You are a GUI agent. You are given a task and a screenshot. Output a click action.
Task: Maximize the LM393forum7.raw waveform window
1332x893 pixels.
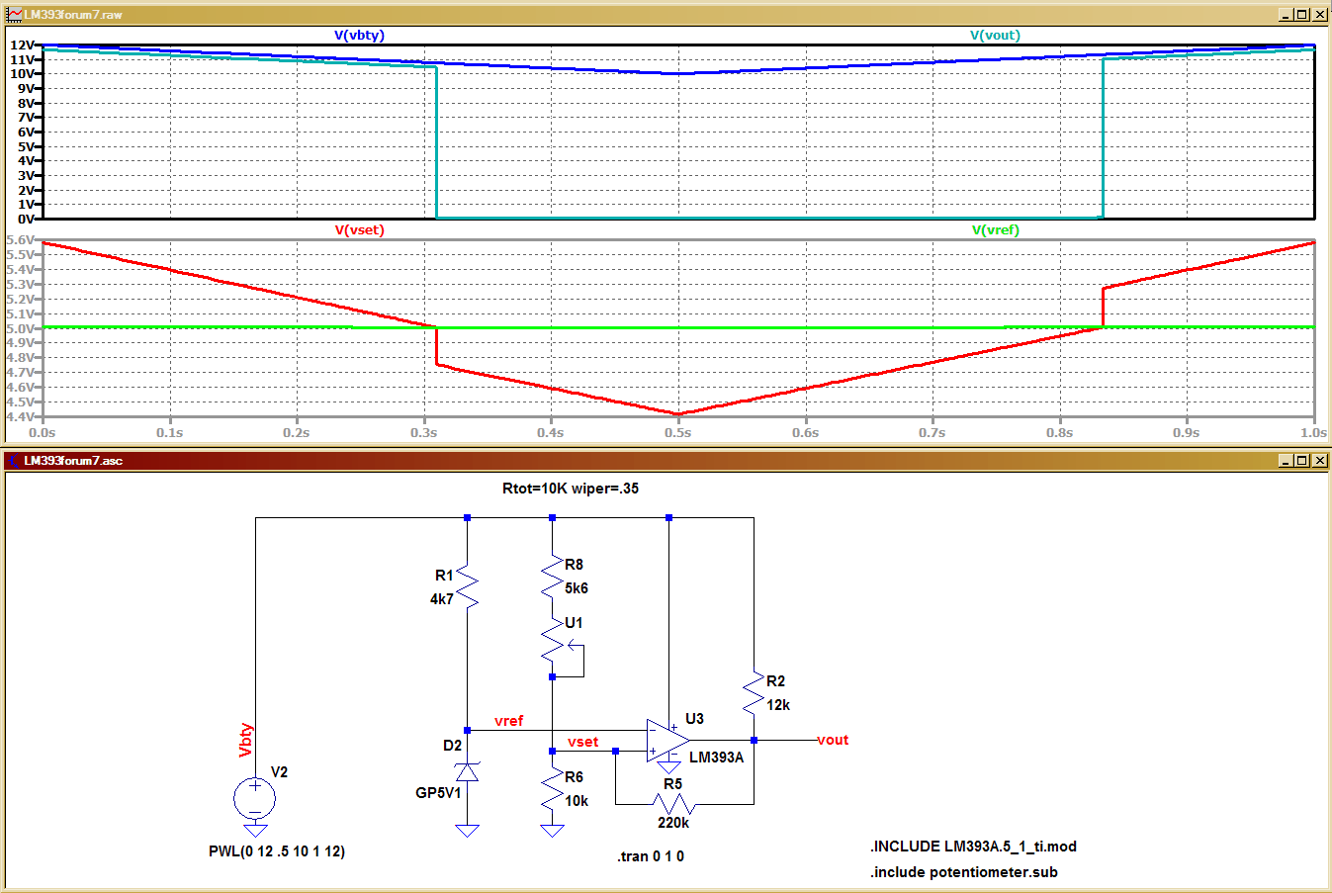point(1302,14)
